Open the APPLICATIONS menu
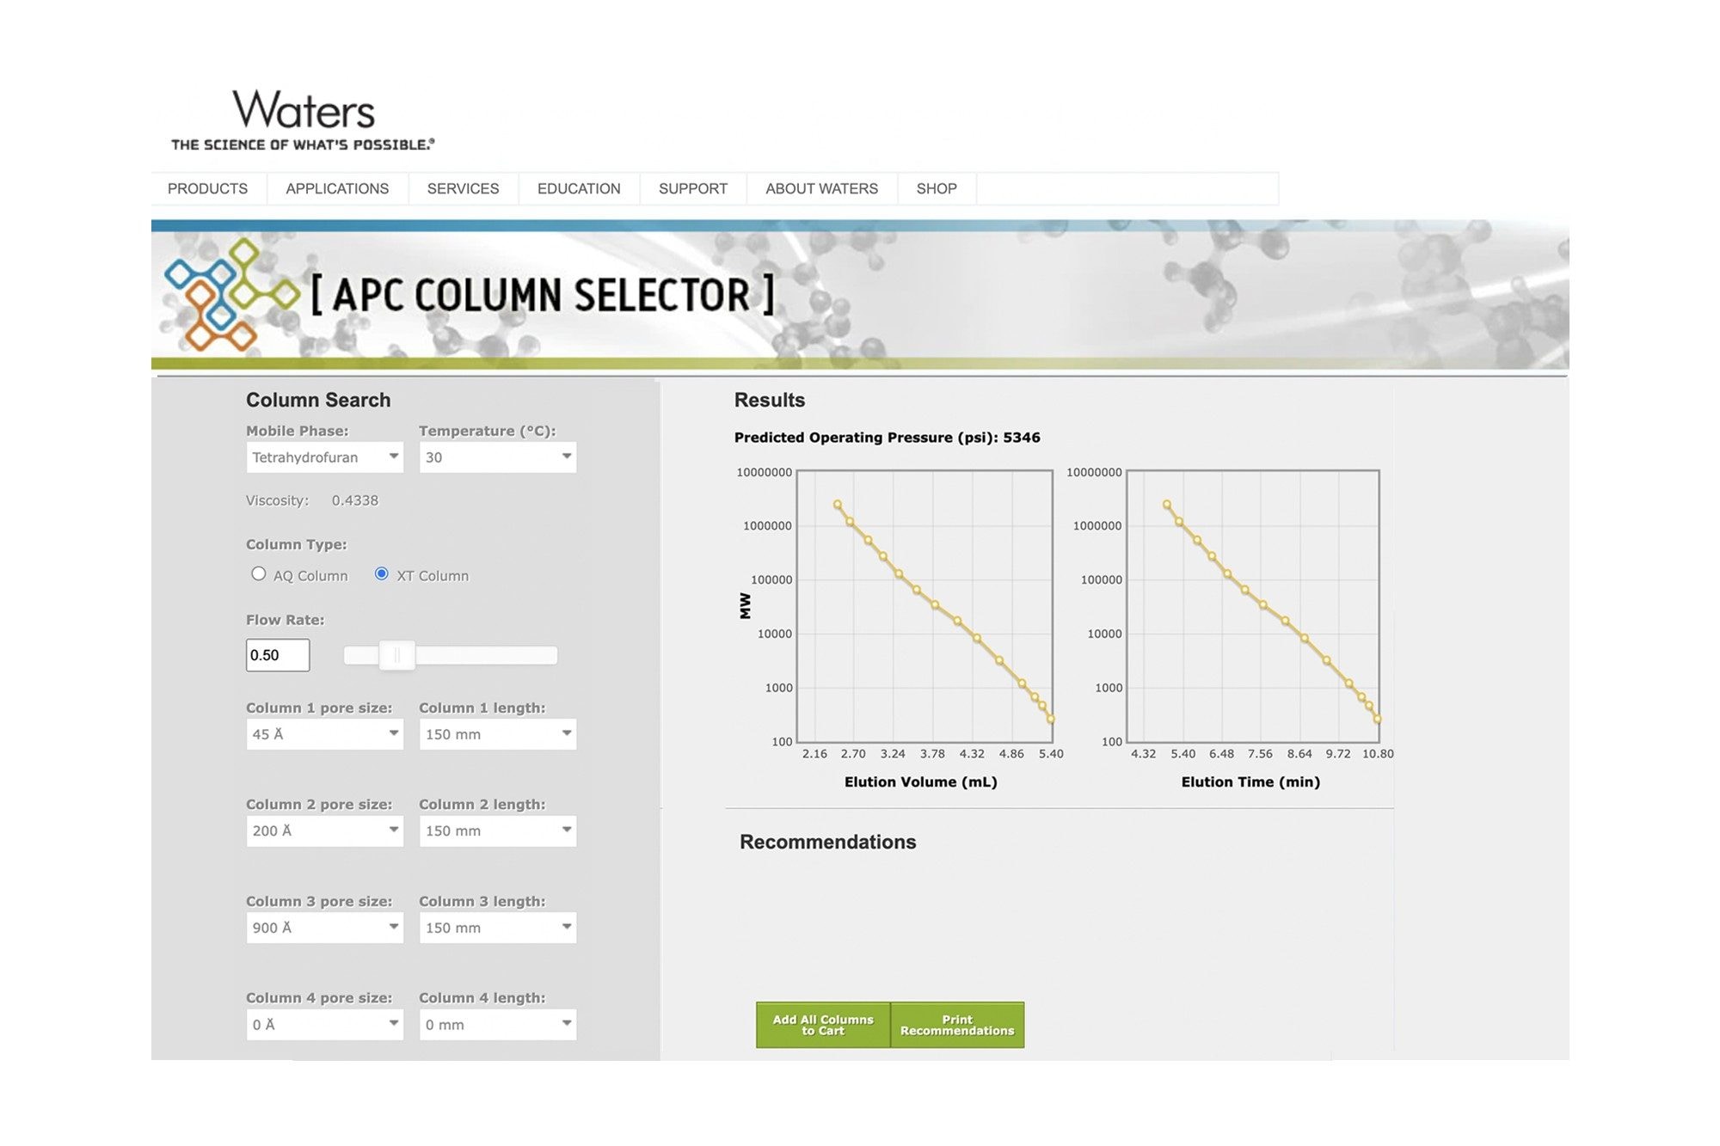Image resolution: width=1720 pixels, height=1146 pixels. (337, 188)
